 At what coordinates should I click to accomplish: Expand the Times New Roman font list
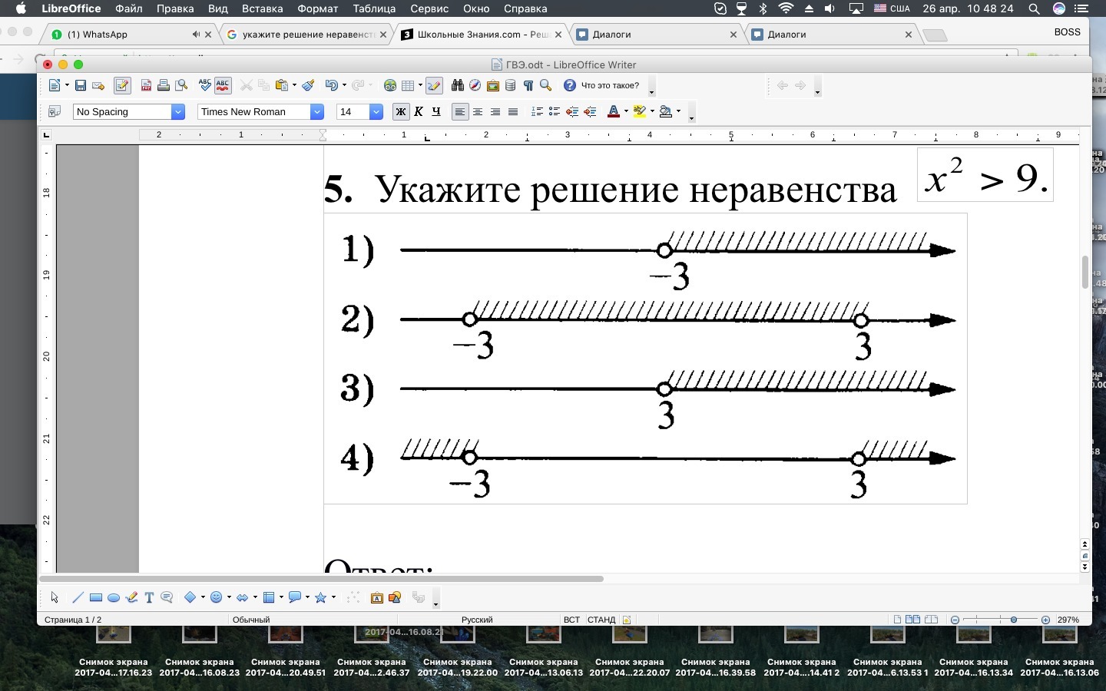tap(316, 112)
